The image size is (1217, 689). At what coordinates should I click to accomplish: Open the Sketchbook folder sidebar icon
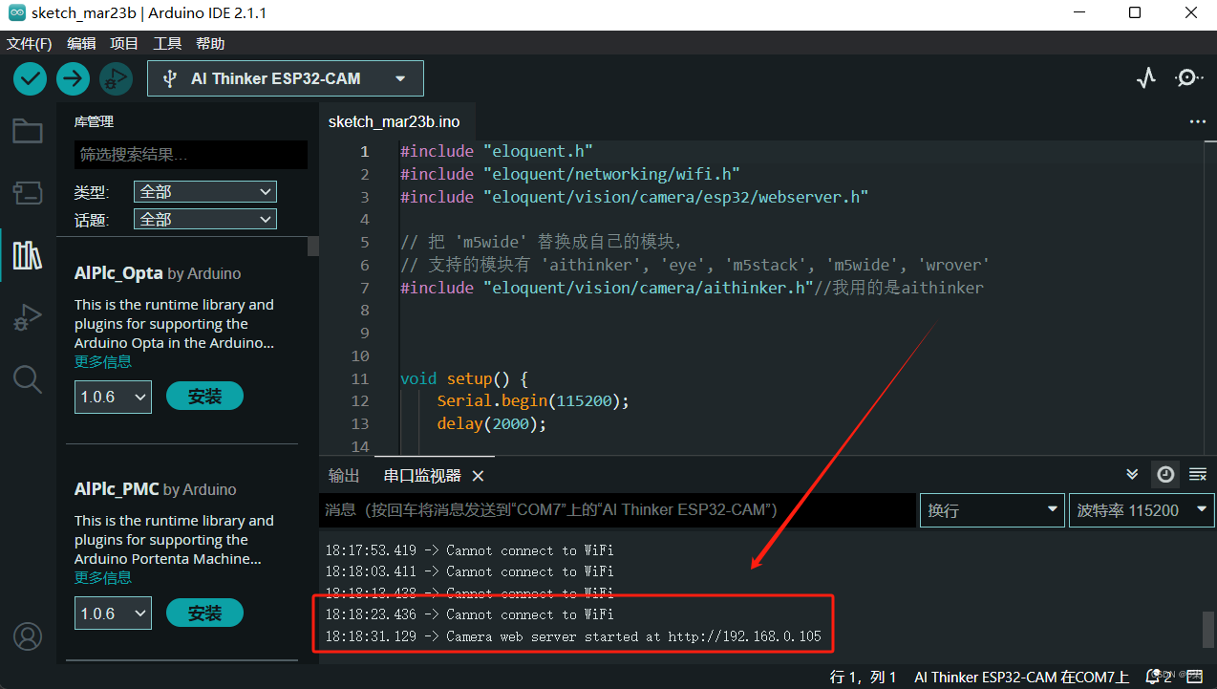28,131
